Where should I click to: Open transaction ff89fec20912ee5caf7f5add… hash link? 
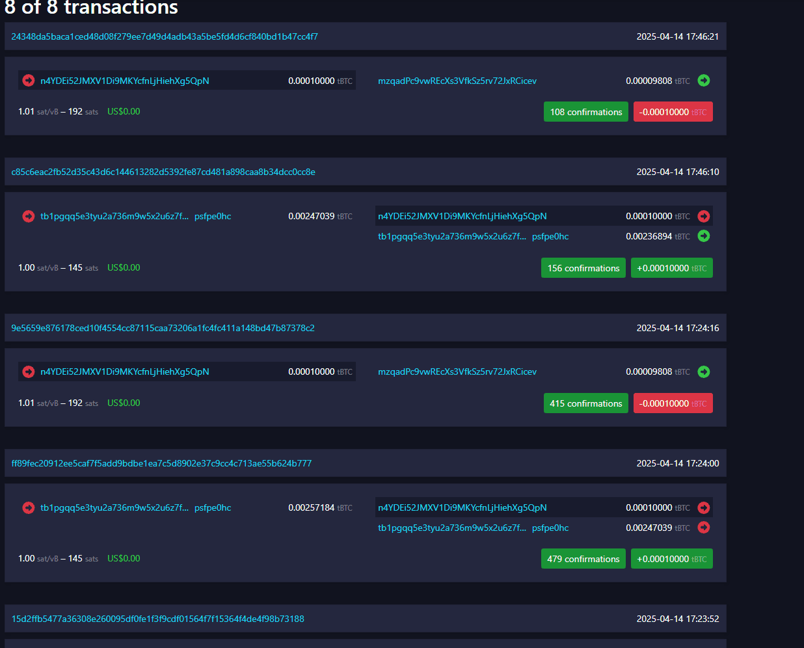coord(161,463)
